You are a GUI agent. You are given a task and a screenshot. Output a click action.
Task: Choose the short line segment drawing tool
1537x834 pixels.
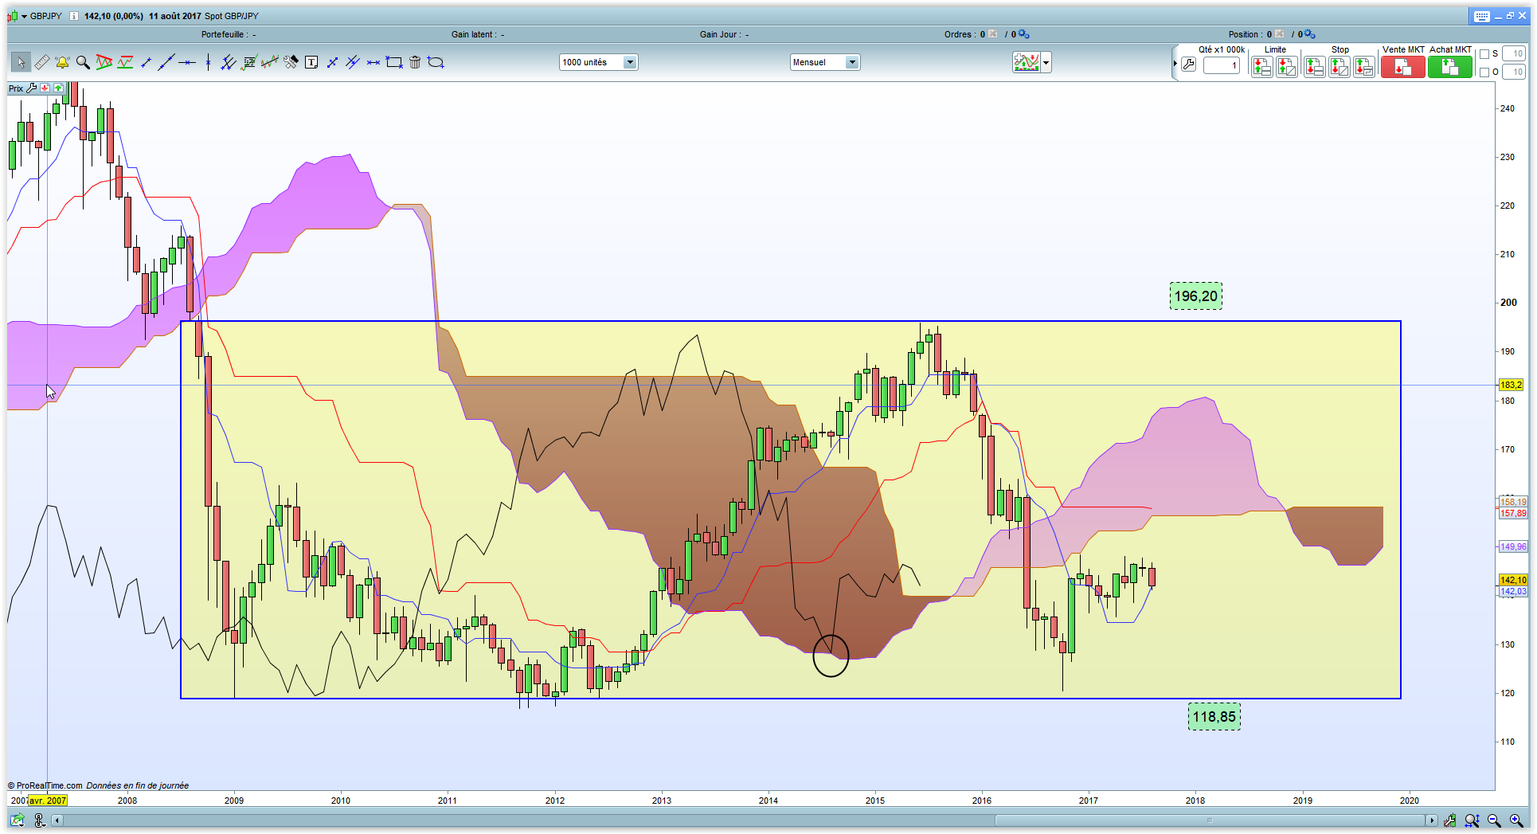click(x=146, y=62)
